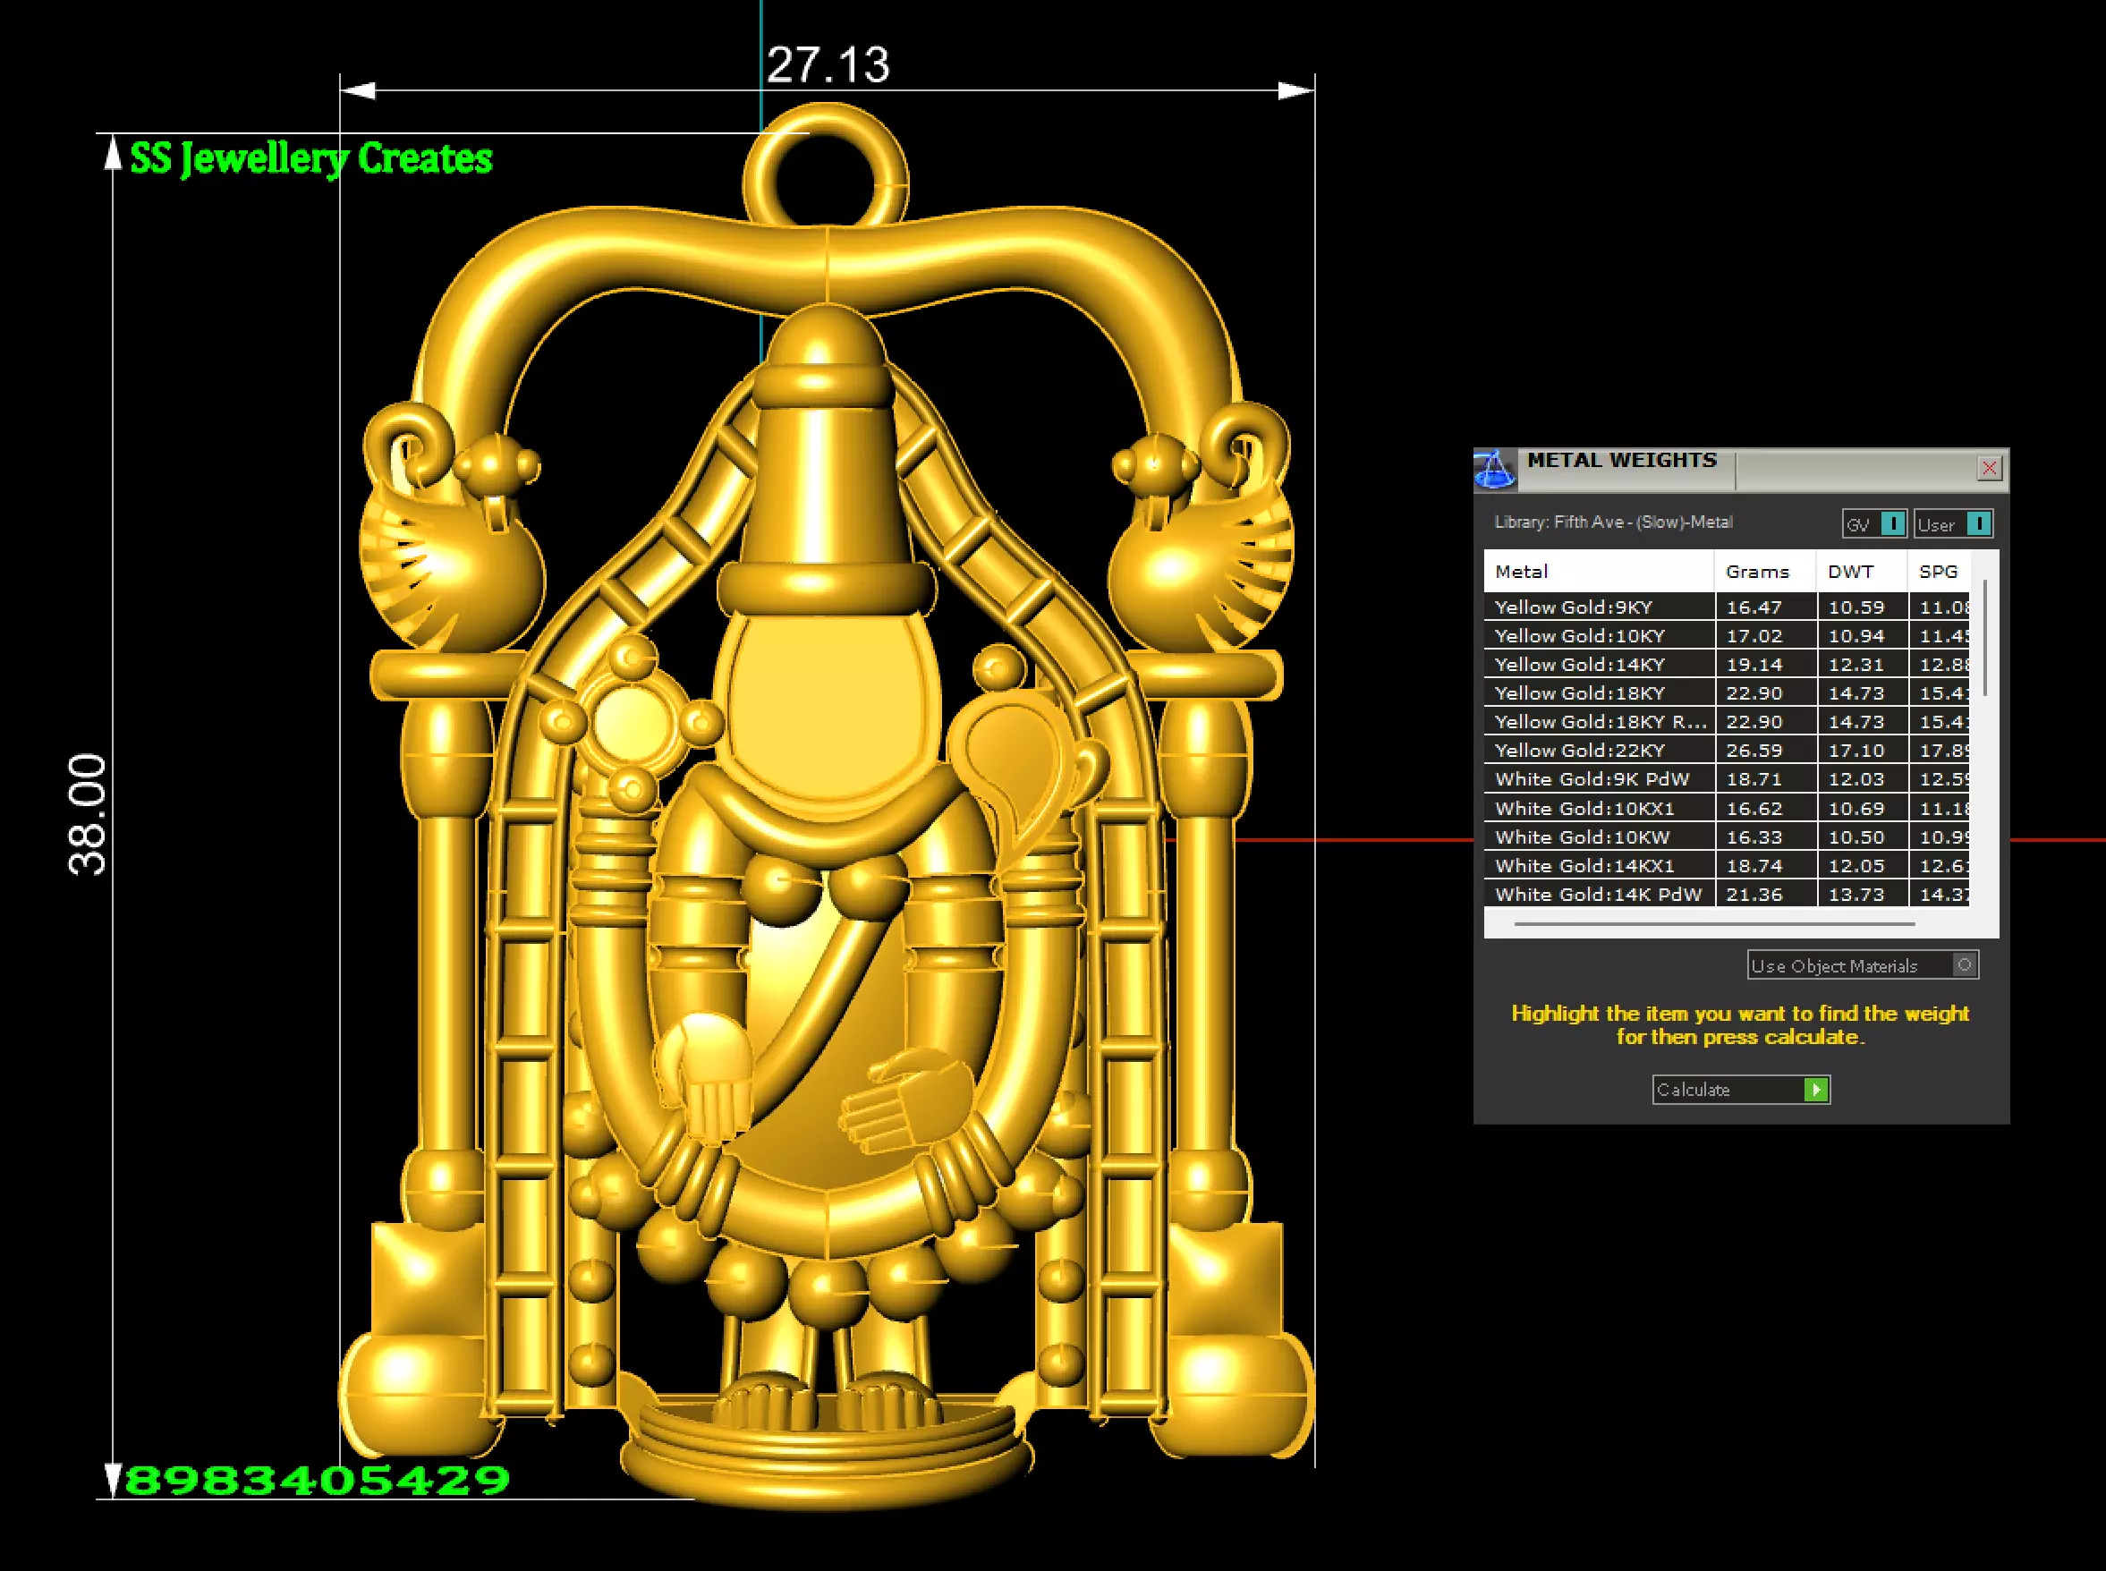Close the Metal Weights panel
This screenshot has width=2106, height=1571.
coord(1988,468)
